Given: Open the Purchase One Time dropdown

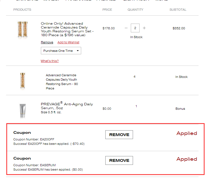Looking at the screenshot, I should point(61,51).
